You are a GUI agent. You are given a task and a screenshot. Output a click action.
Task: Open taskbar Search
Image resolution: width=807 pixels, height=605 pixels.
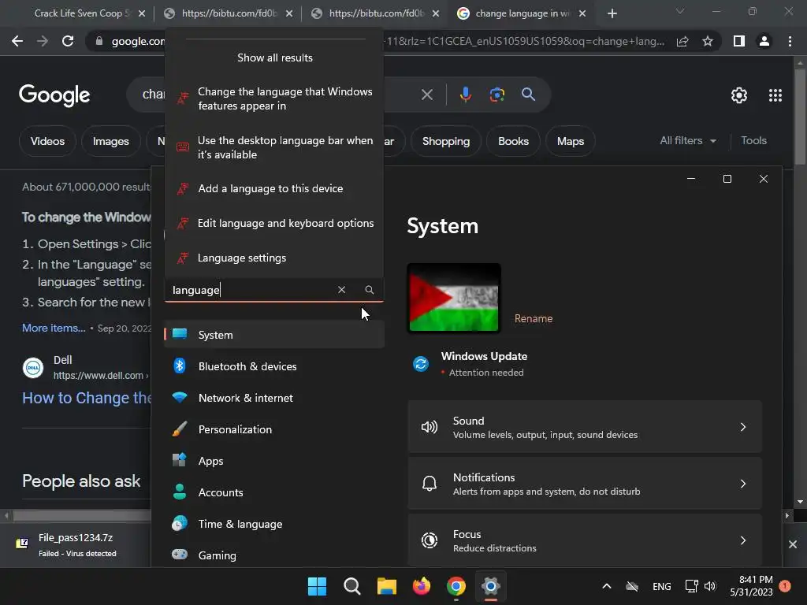click(x=352, y=586)
